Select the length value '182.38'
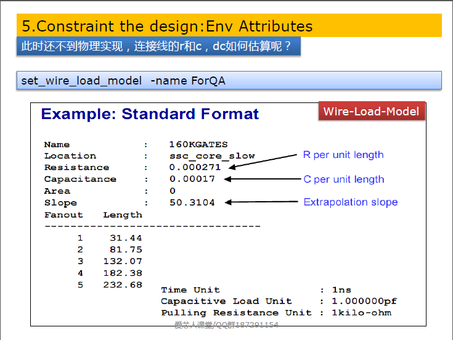 pos(123,273)
